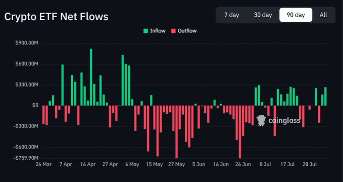Switch to the 7 day range tab
The height and width of the screenshot is (182, 343).
pyautogui.click(x=231, y=15)
